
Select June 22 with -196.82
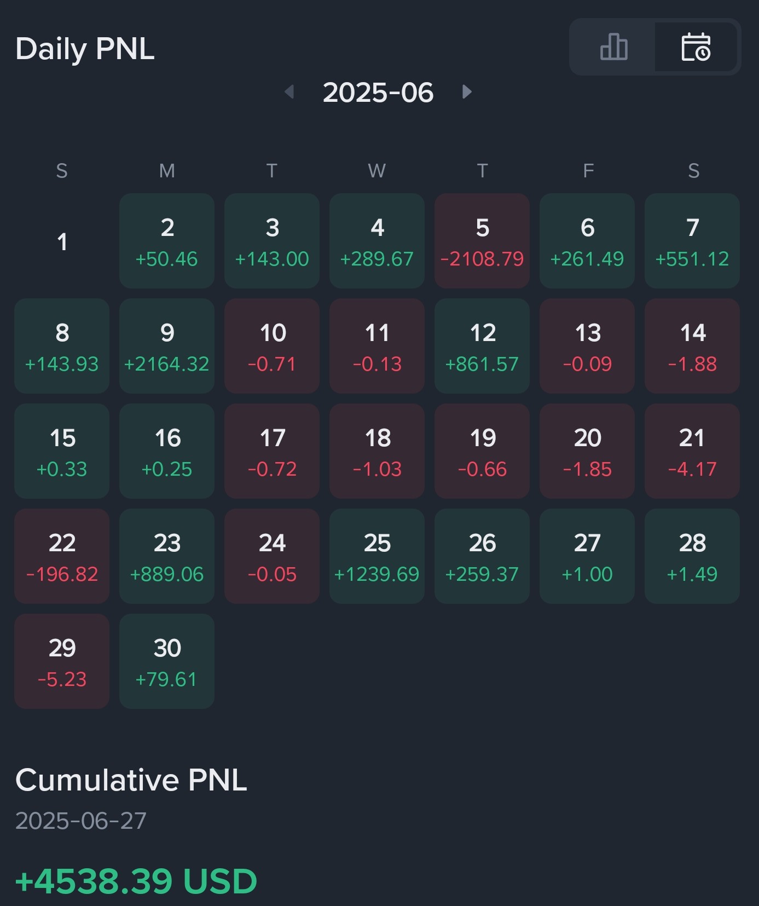pos(62,556)
